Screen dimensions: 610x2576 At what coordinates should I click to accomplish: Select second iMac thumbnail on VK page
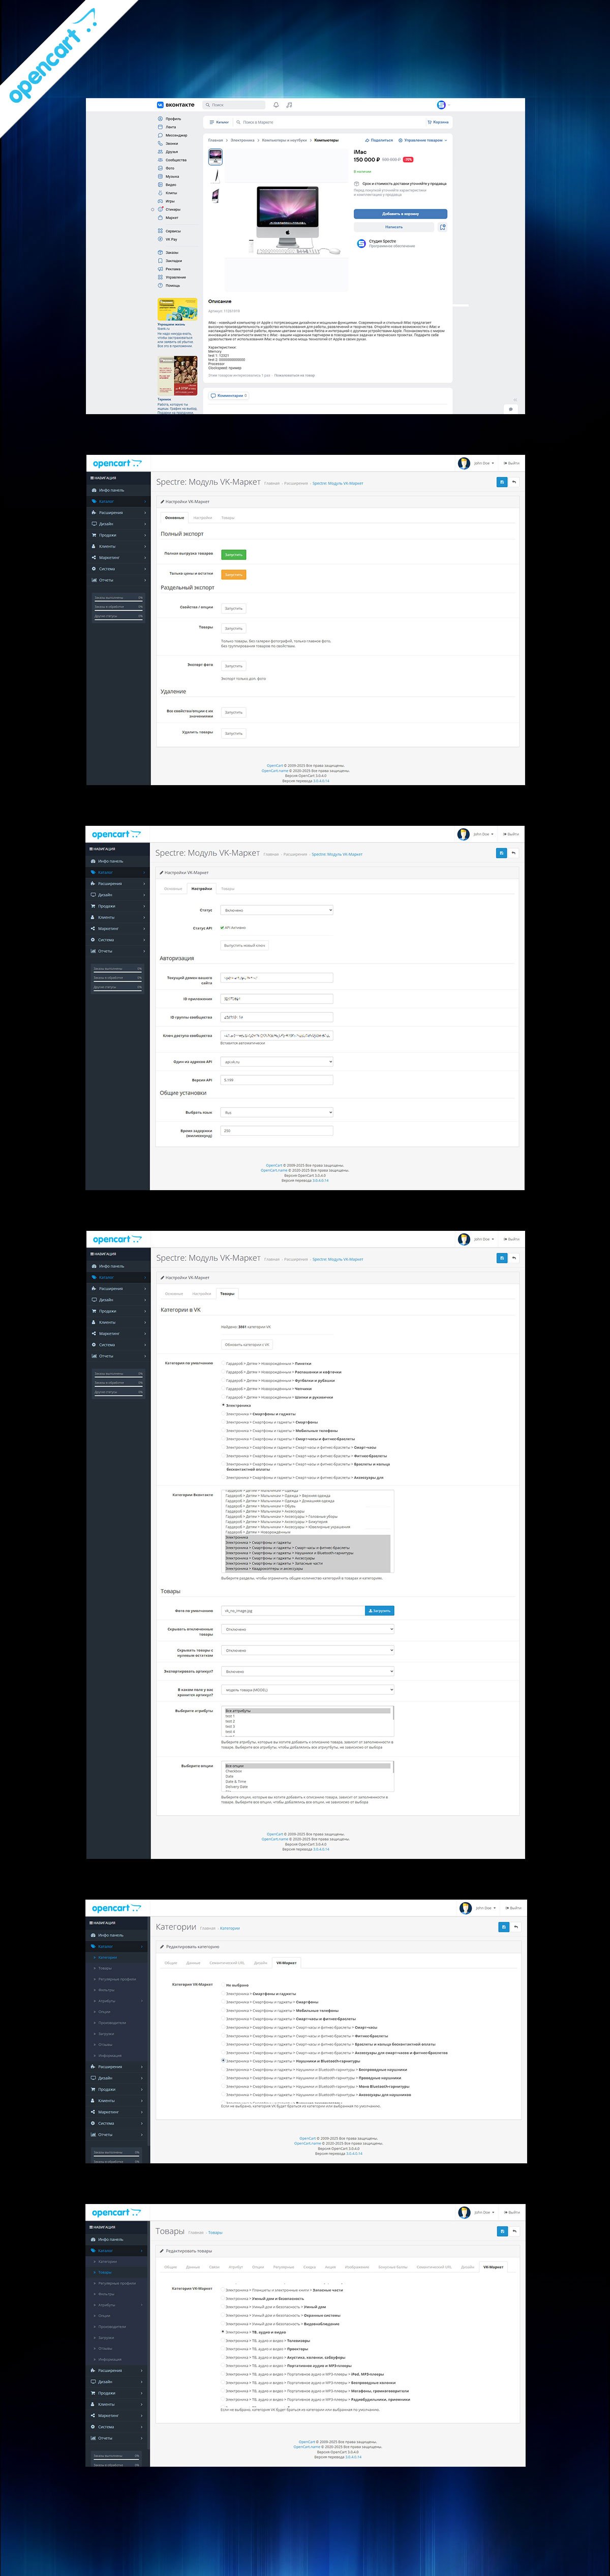(x=216, y=176)
